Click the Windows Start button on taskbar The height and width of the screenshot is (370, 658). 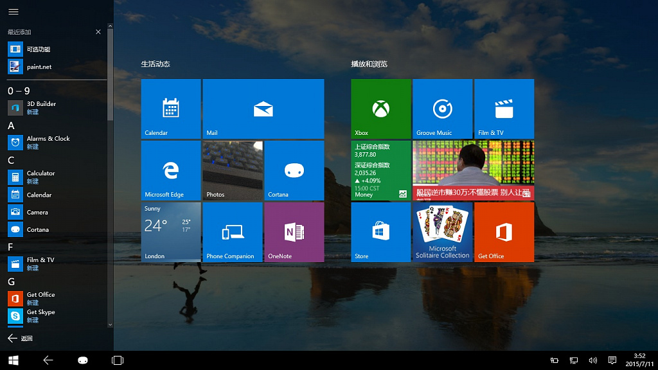(13, 360)
